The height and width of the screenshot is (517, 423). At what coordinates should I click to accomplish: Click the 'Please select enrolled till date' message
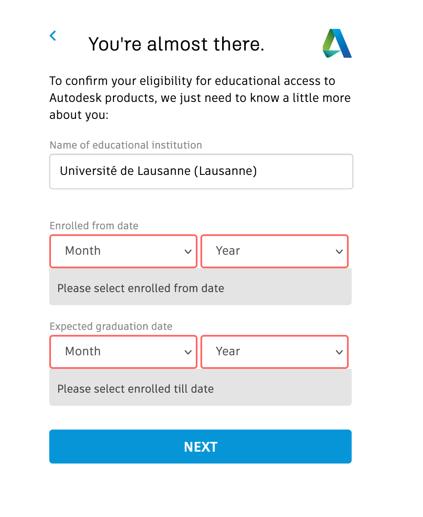tap(135, 389)
